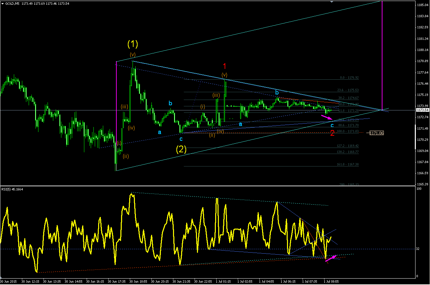The width and height of the screenshot is (430, 285).
Task: Click price axis value 1178.89
Action: point(423,61)
